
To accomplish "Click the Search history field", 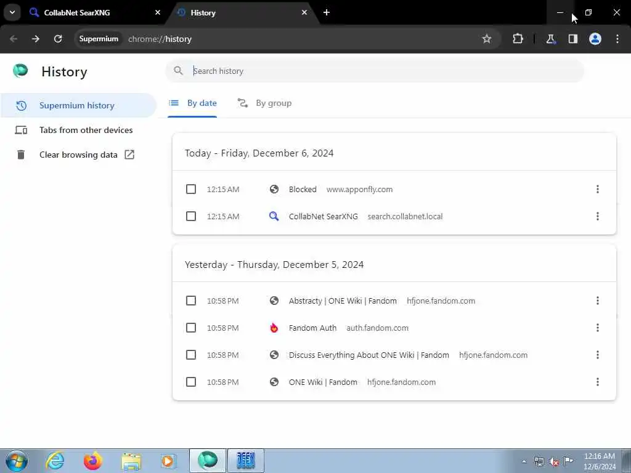I will 375,71.
